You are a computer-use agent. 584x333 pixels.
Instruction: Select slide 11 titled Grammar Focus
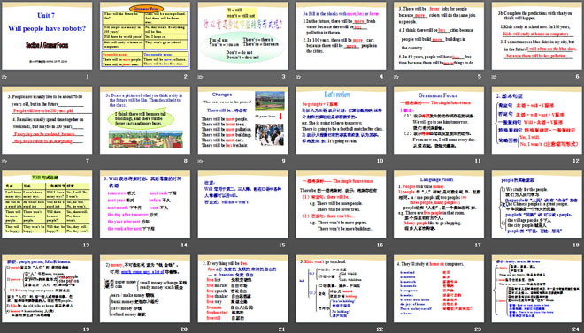439,120
